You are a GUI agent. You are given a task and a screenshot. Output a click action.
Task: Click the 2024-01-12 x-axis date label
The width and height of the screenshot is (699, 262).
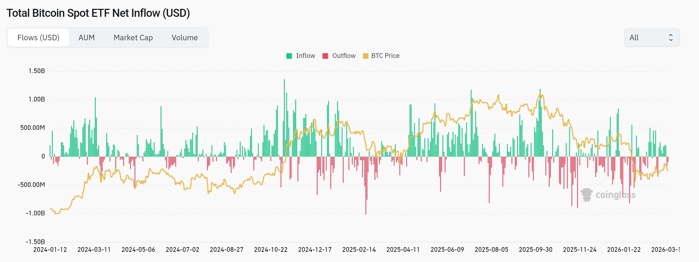click(x=50, y=250)
